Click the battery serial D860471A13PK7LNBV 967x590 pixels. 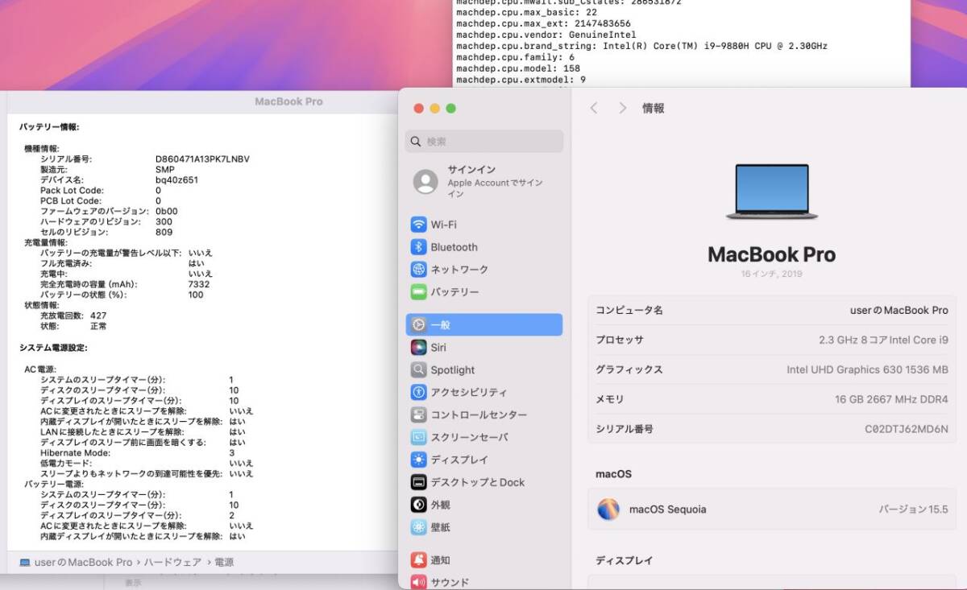[x=202, y=159]
